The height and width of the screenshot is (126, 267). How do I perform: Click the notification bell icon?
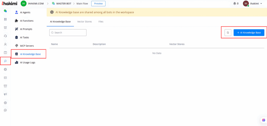point(234,4)
